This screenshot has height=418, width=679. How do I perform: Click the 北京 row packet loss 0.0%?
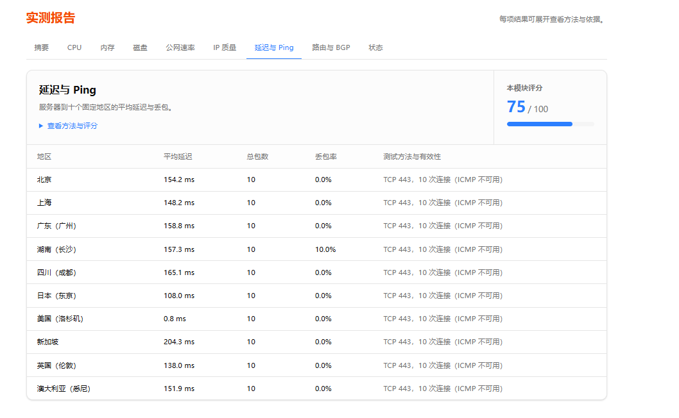point(323,180)
